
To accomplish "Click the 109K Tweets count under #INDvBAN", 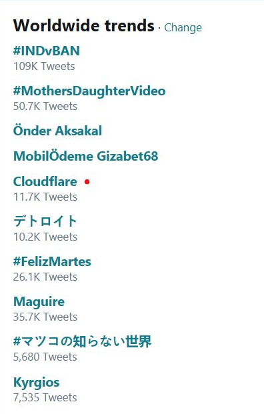I will [44, 66].
